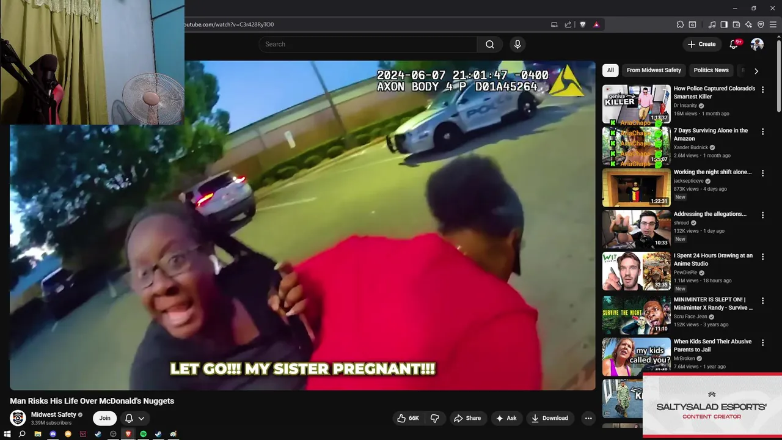Screen dimensions: 782x440
Task: Click the Brave Shields lion icon
Action: tap(582, 24)
